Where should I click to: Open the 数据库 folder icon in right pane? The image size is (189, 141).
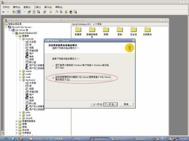78,30
